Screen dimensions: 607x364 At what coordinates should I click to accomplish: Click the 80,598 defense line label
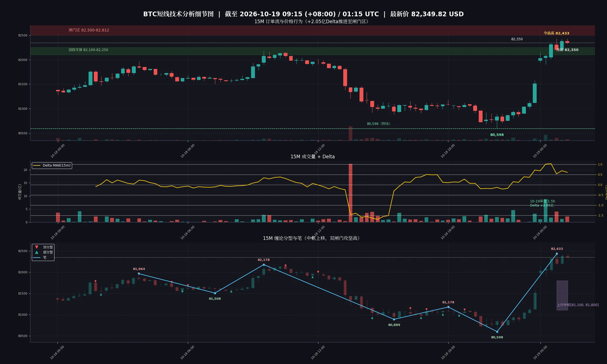pos(379,124)
